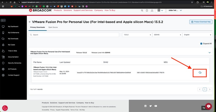This screenshot has height=112, width=216.
Task: Open the WhatsApp bookmark
Action: click(x=36, y=6)
